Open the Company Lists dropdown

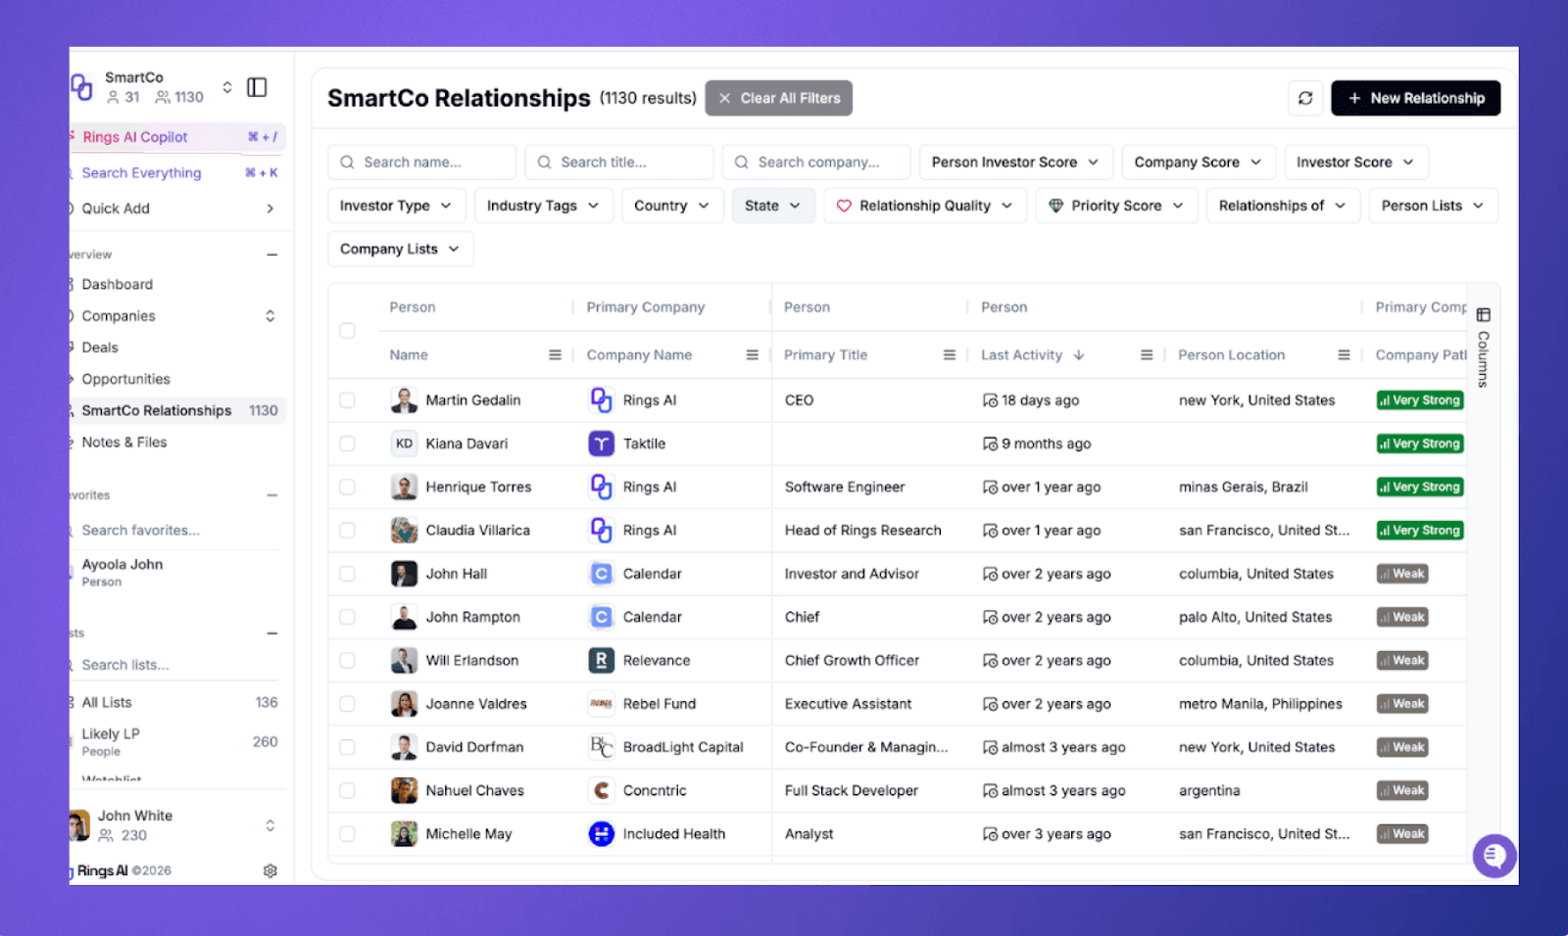[401, 249]
